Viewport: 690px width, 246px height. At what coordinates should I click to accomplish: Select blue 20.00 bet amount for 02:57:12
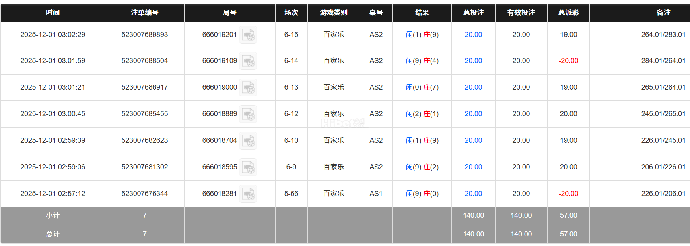473,194
